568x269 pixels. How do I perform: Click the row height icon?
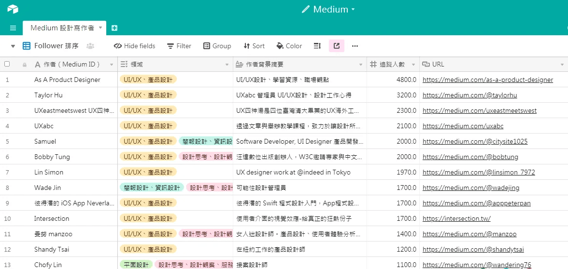(317, 46)
